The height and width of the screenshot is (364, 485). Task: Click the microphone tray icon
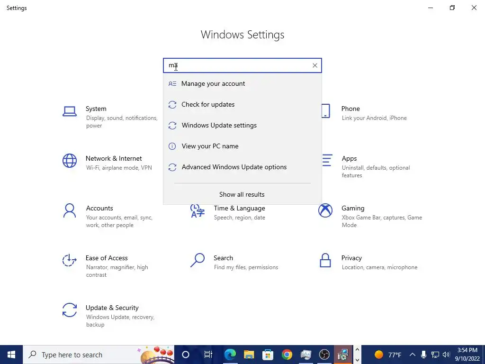[x=424, y=355]
